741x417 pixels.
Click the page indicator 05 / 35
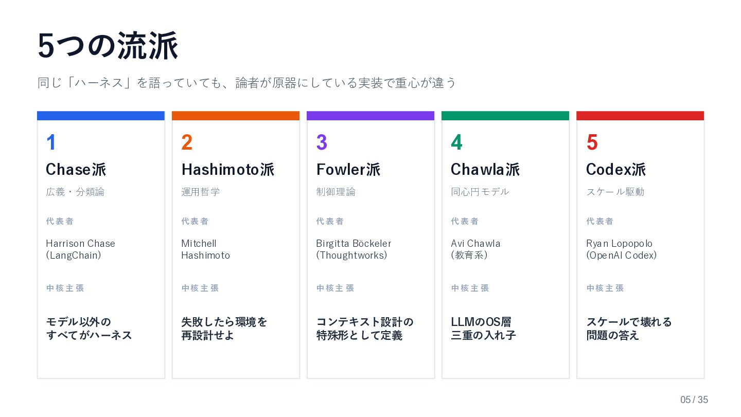coord(694,400)
